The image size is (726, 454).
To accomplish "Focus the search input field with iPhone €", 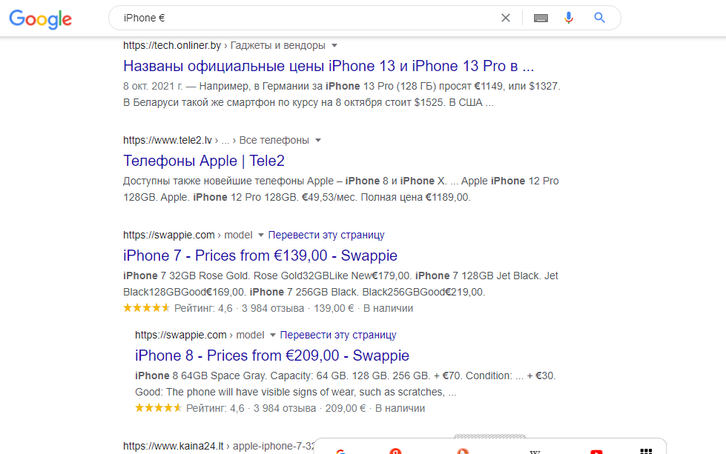I will (x=297, y=18).
